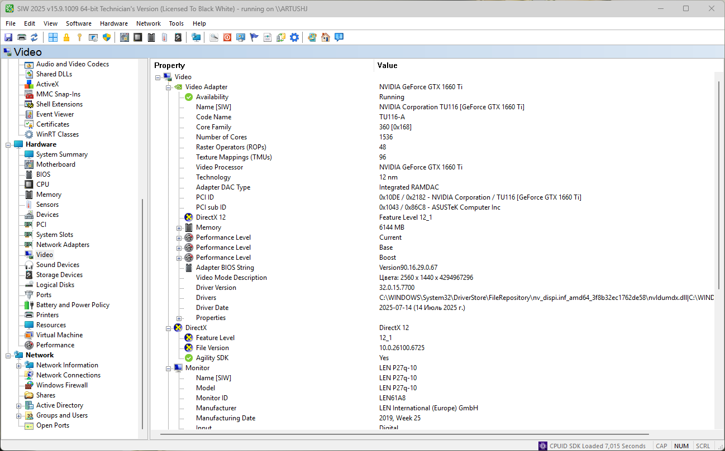Click the Refresh arrows toolbar icon
This screenshot has height=451, width=725.
tap(35, 37)
